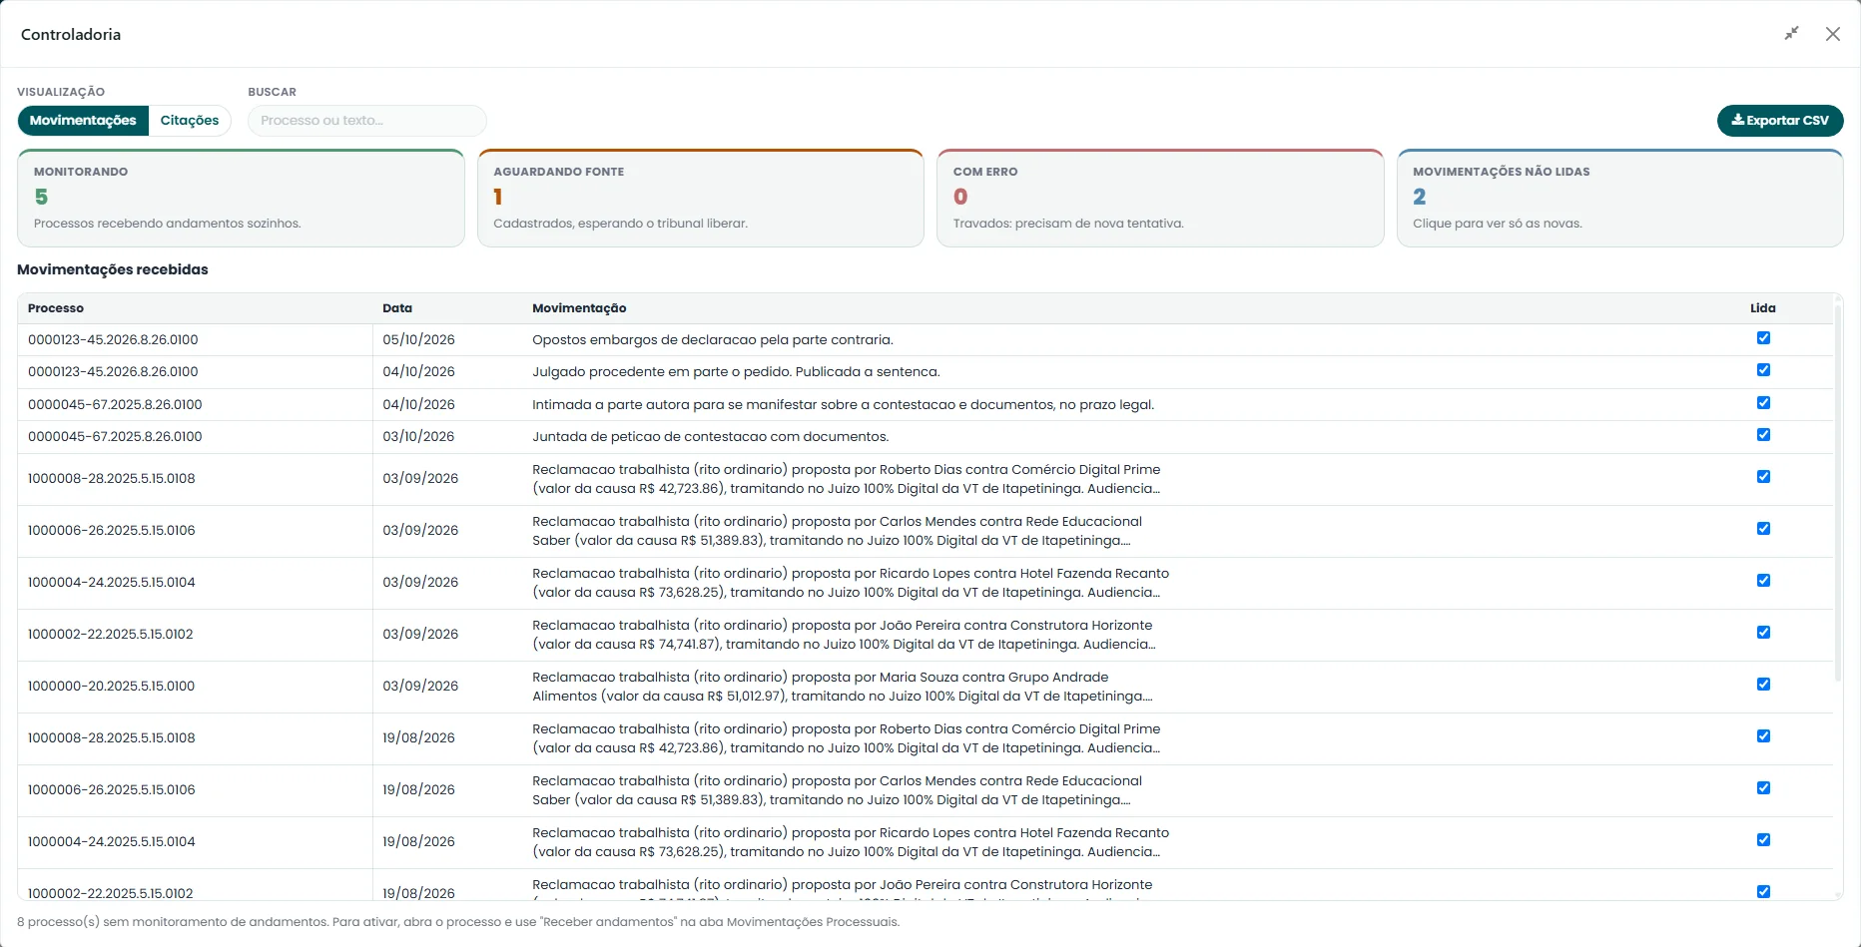Viewport: 1861px width, 947px height.
Task: Click date 04/10/2026 in Intimada row
Action: coord(418,405)
